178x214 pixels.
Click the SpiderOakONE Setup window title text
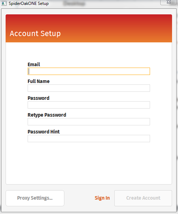pyautogui.click(x=29, y=4)
